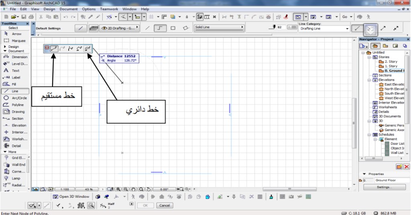The height and width of the screenshot is (215, 411).
Task: Select the Marquee tool
Action: (15, 41)
